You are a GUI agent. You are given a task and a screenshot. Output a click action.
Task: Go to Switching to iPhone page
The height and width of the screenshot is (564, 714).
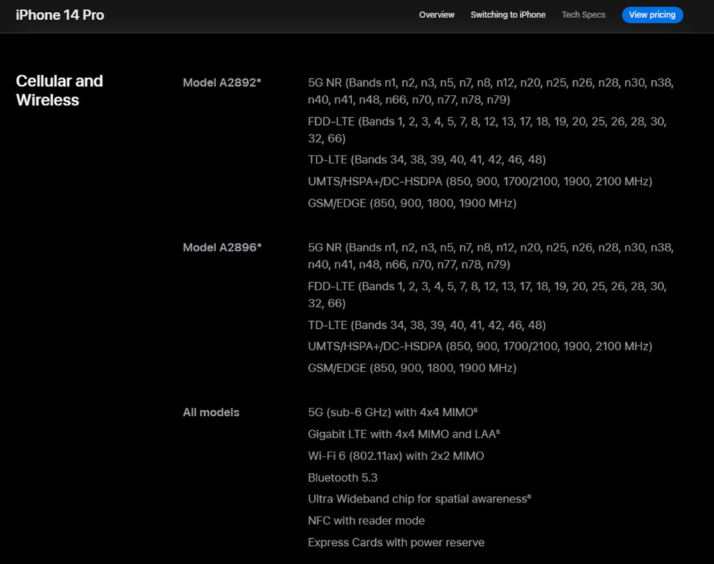508,15
